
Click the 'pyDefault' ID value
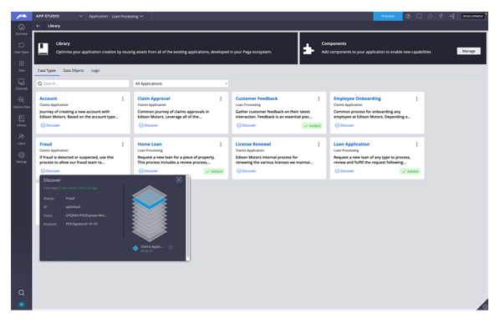pos(73,207)
